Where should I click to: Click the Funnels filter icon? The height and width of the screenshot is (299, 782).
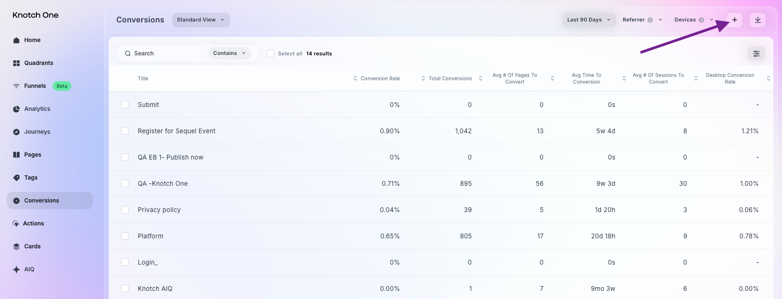coord(16,86)
